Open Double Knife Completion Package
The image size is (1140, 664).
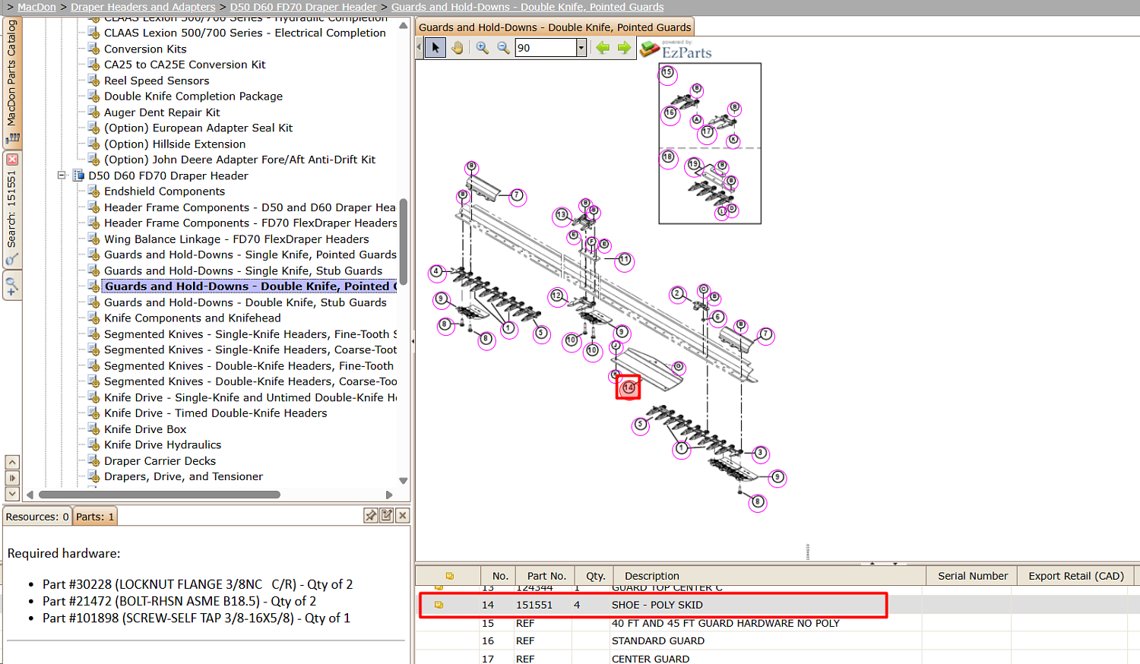(x=193, y=96)
